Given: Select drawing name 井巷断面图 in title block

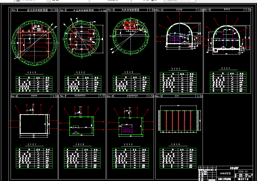Looking at the screenshot, I should click(x=225, y=173).
